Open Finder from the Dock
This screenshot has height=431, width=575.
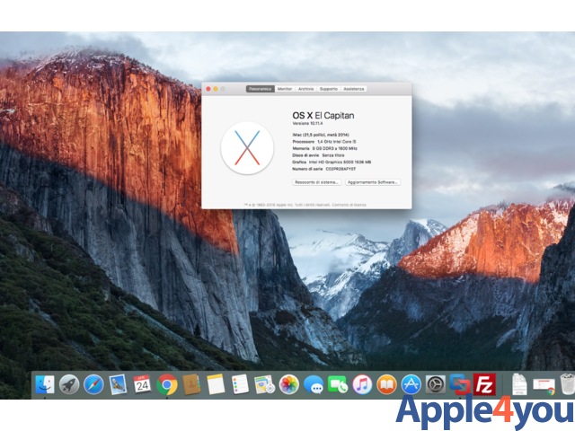[45, 384]
